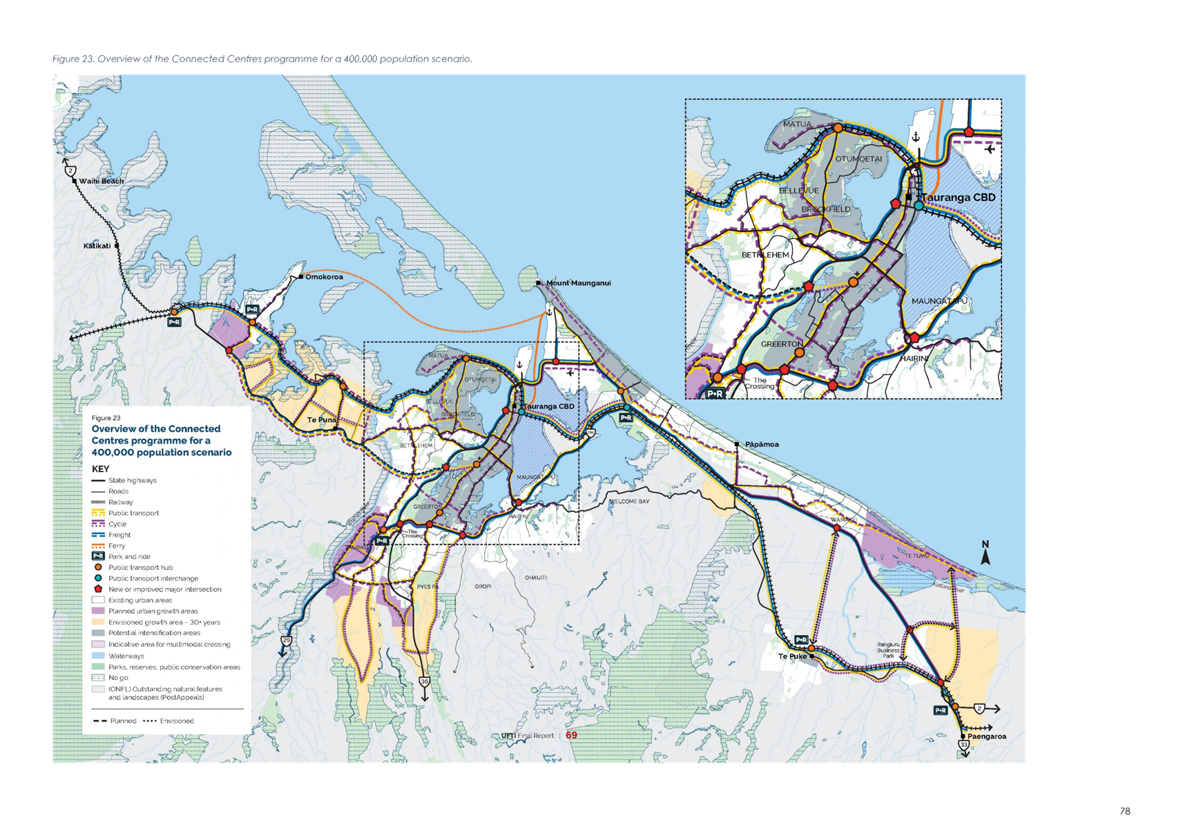Click the Figure 23 italic caption above the map
Screen dimensions: 1183x825
(262, 59)
